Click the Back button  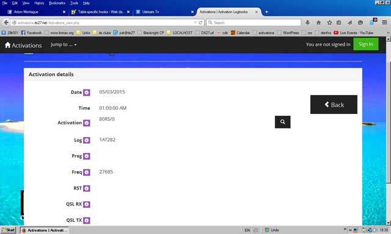coord(334,104)
